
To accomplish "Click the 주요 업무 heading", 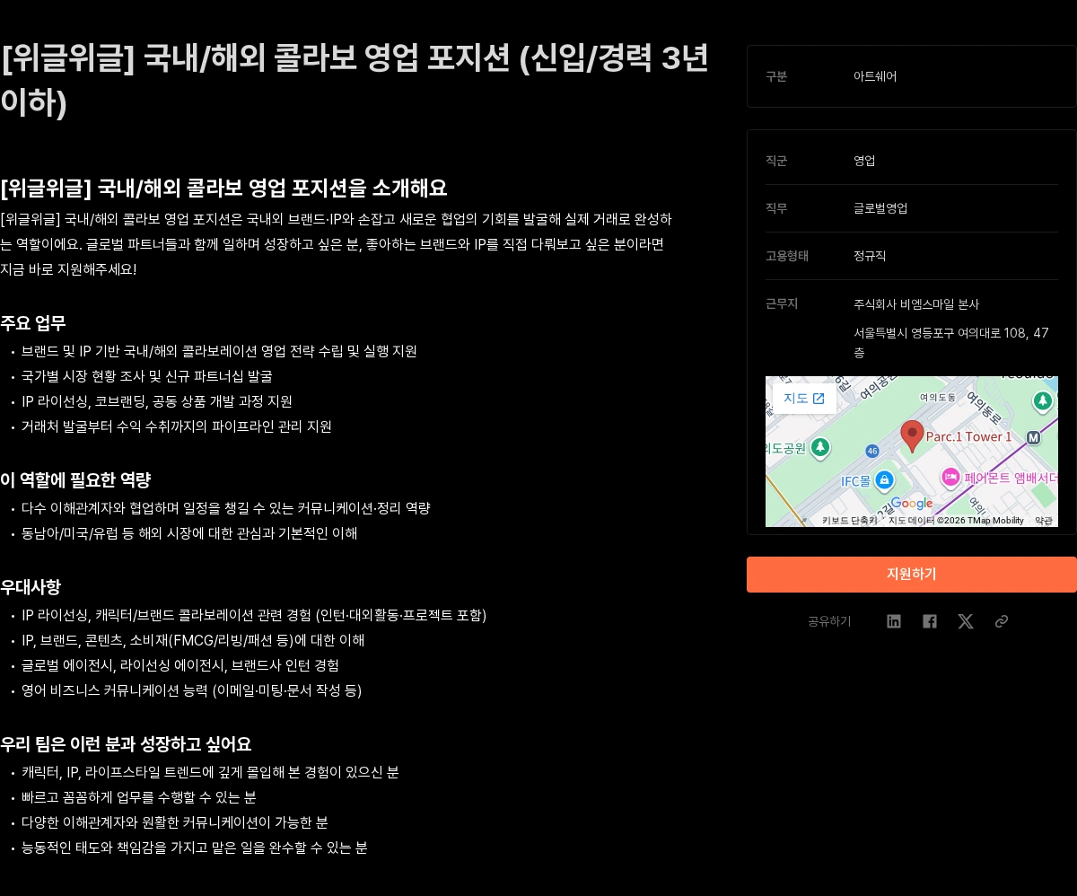I will click(33, 323).
